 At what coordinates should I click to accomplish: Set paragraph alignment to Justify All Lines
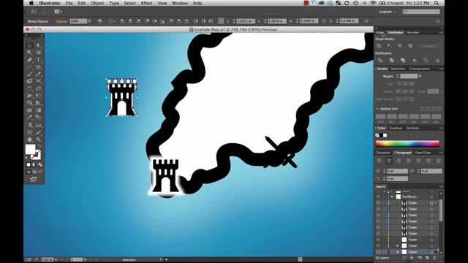point(438,161)
